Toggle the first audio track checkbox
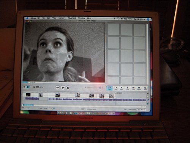Image resolution: width=190 pixels, height=143 pixels. (148, 100)
